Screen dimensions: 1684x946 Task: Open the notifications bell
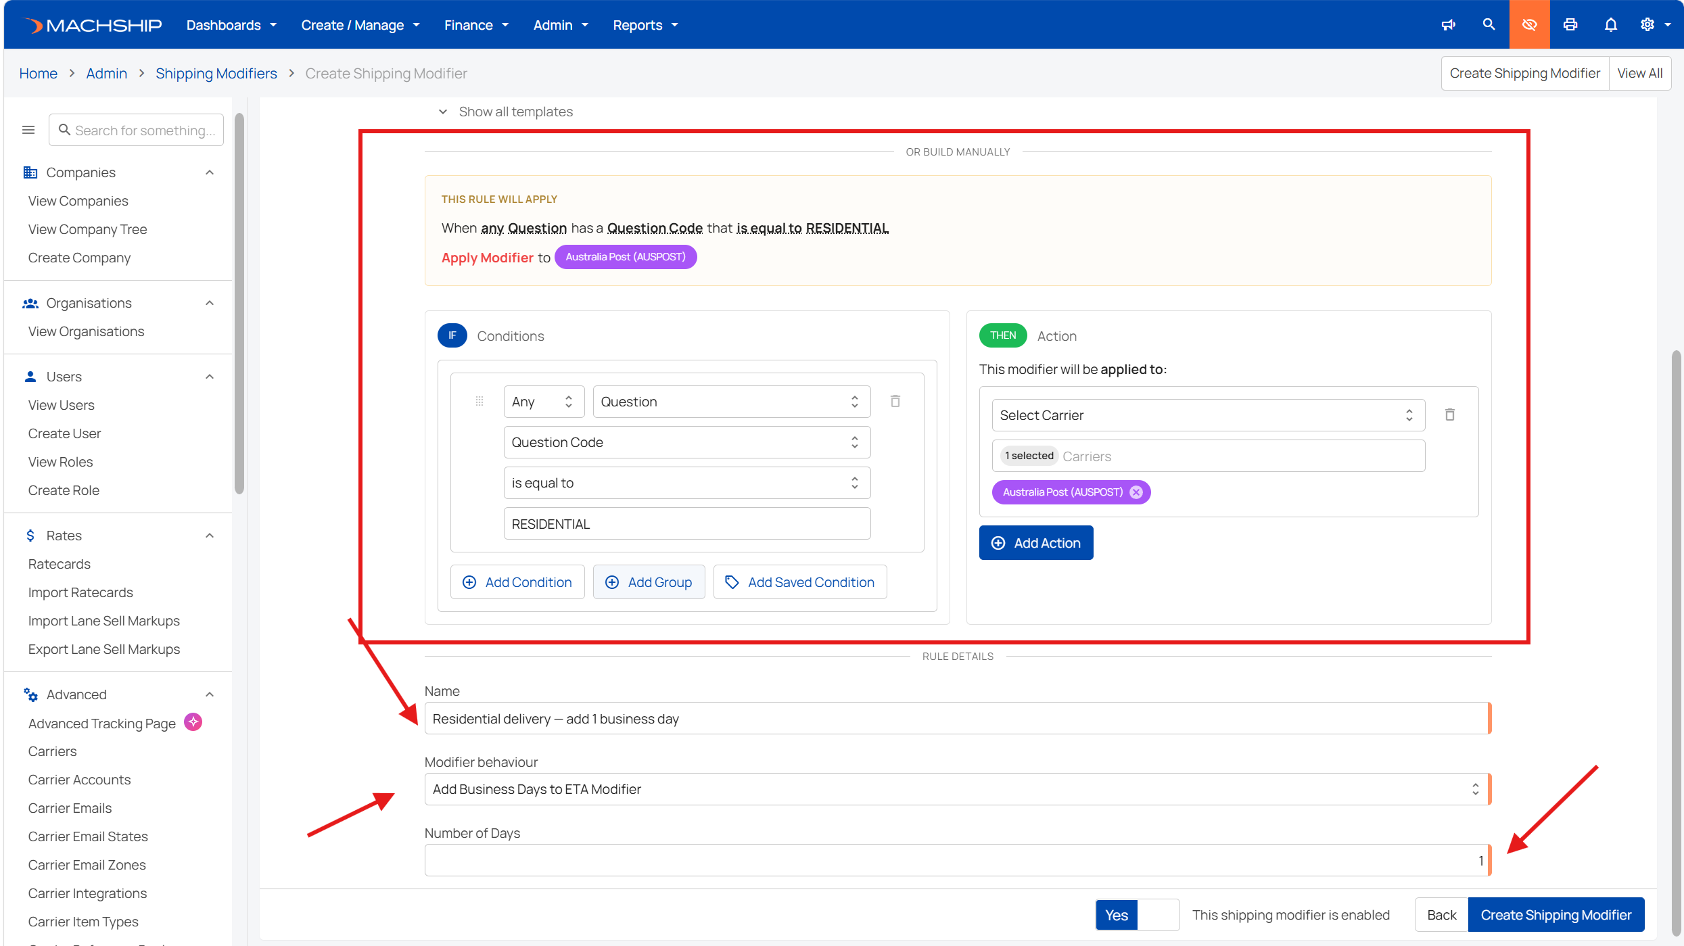(x=1611, y=25)
